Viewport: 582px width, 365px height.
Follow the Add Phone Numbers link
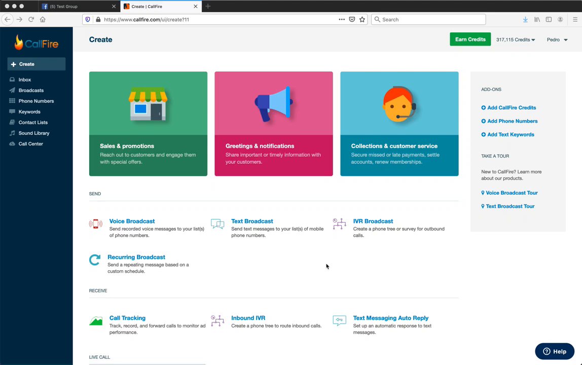coord(512,121)
